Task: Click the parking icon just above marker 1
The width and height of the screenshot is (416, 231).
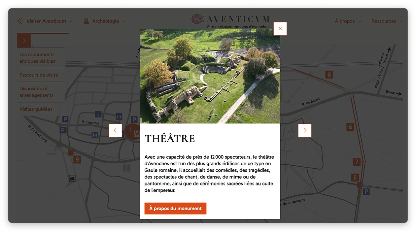Action: (x=134, y=119)
